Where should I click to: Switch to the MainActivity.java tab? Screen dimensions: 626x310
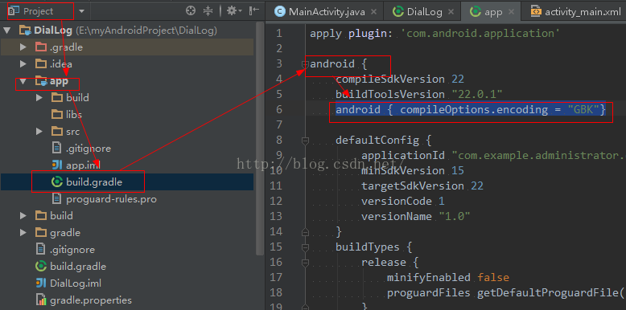click(327, 11)
